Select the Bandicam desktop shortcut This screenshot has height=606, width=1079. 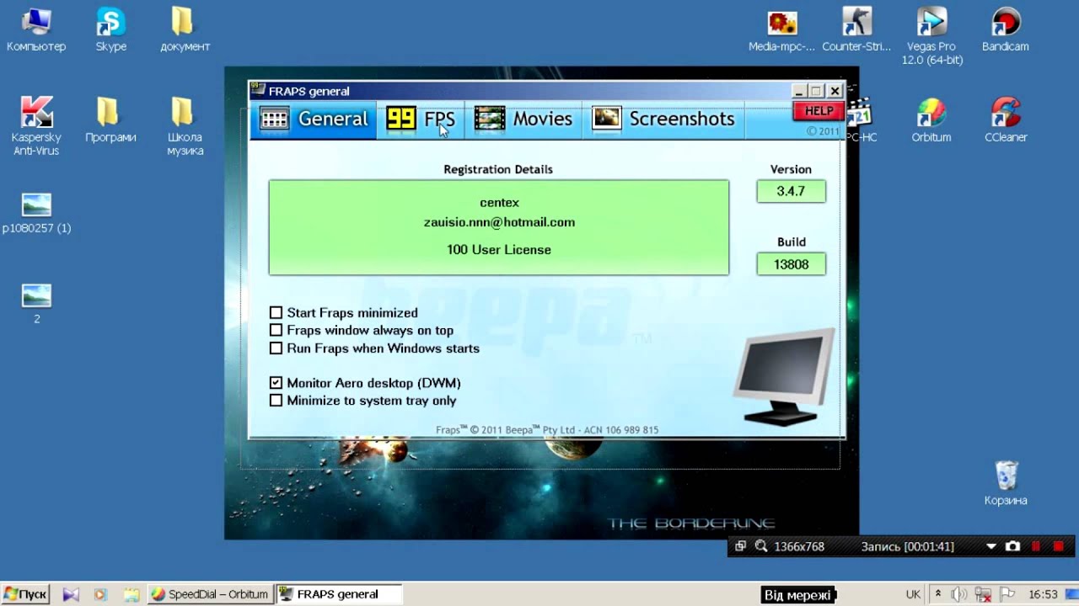click(1006, 30)
